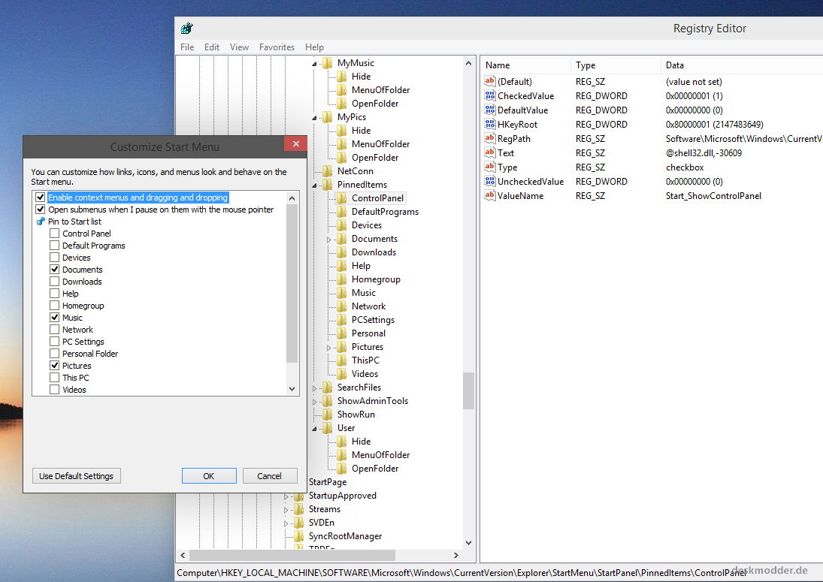823x582 pixels.
Task: Click the tree horizontal scrollbar thumb
Action: (292, 555)
